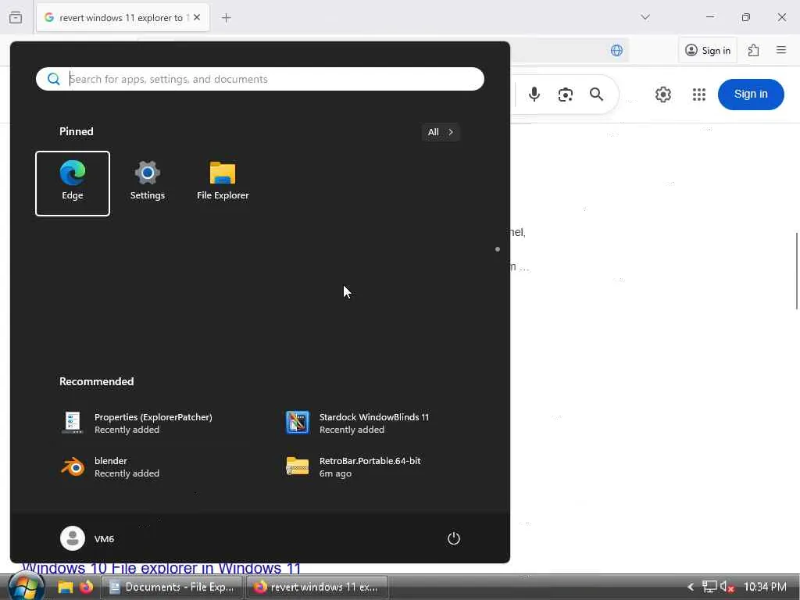
Task: Open network status tray icon
Action: click(709, 587)
